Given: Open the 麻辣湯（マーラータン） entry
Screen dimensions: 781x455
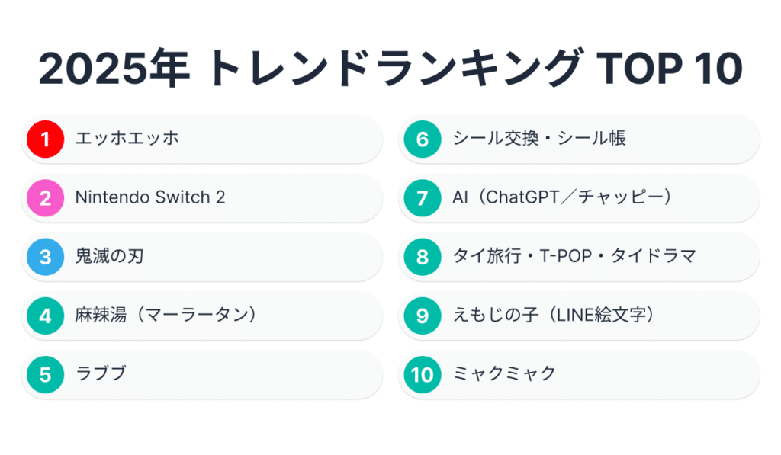Looking at the screenshot, I should [165, 316].
